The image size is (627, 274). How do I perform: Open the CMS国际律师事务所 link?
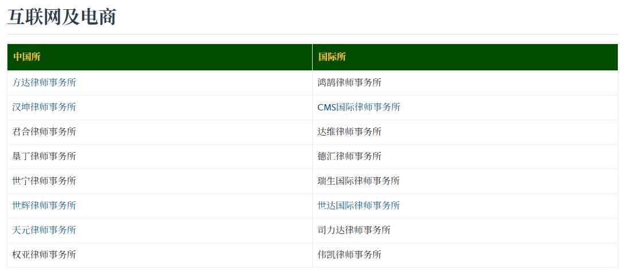(x=359, y=108)
